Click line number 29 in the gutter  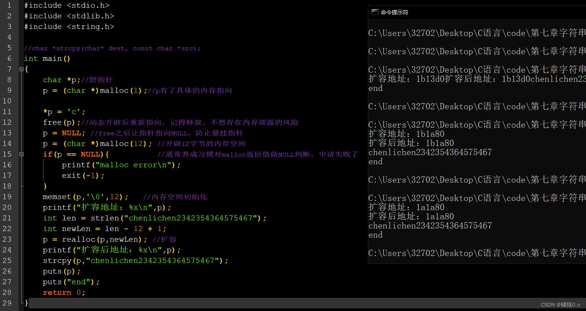pos(7,303)
